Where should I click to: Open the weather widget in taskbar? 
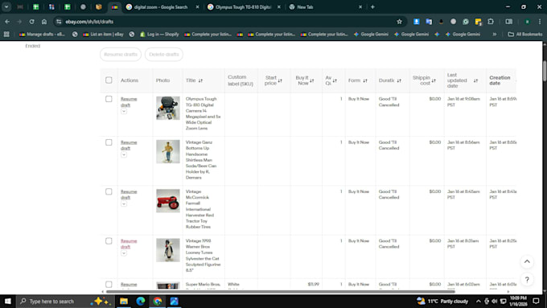tap(442, 301)
